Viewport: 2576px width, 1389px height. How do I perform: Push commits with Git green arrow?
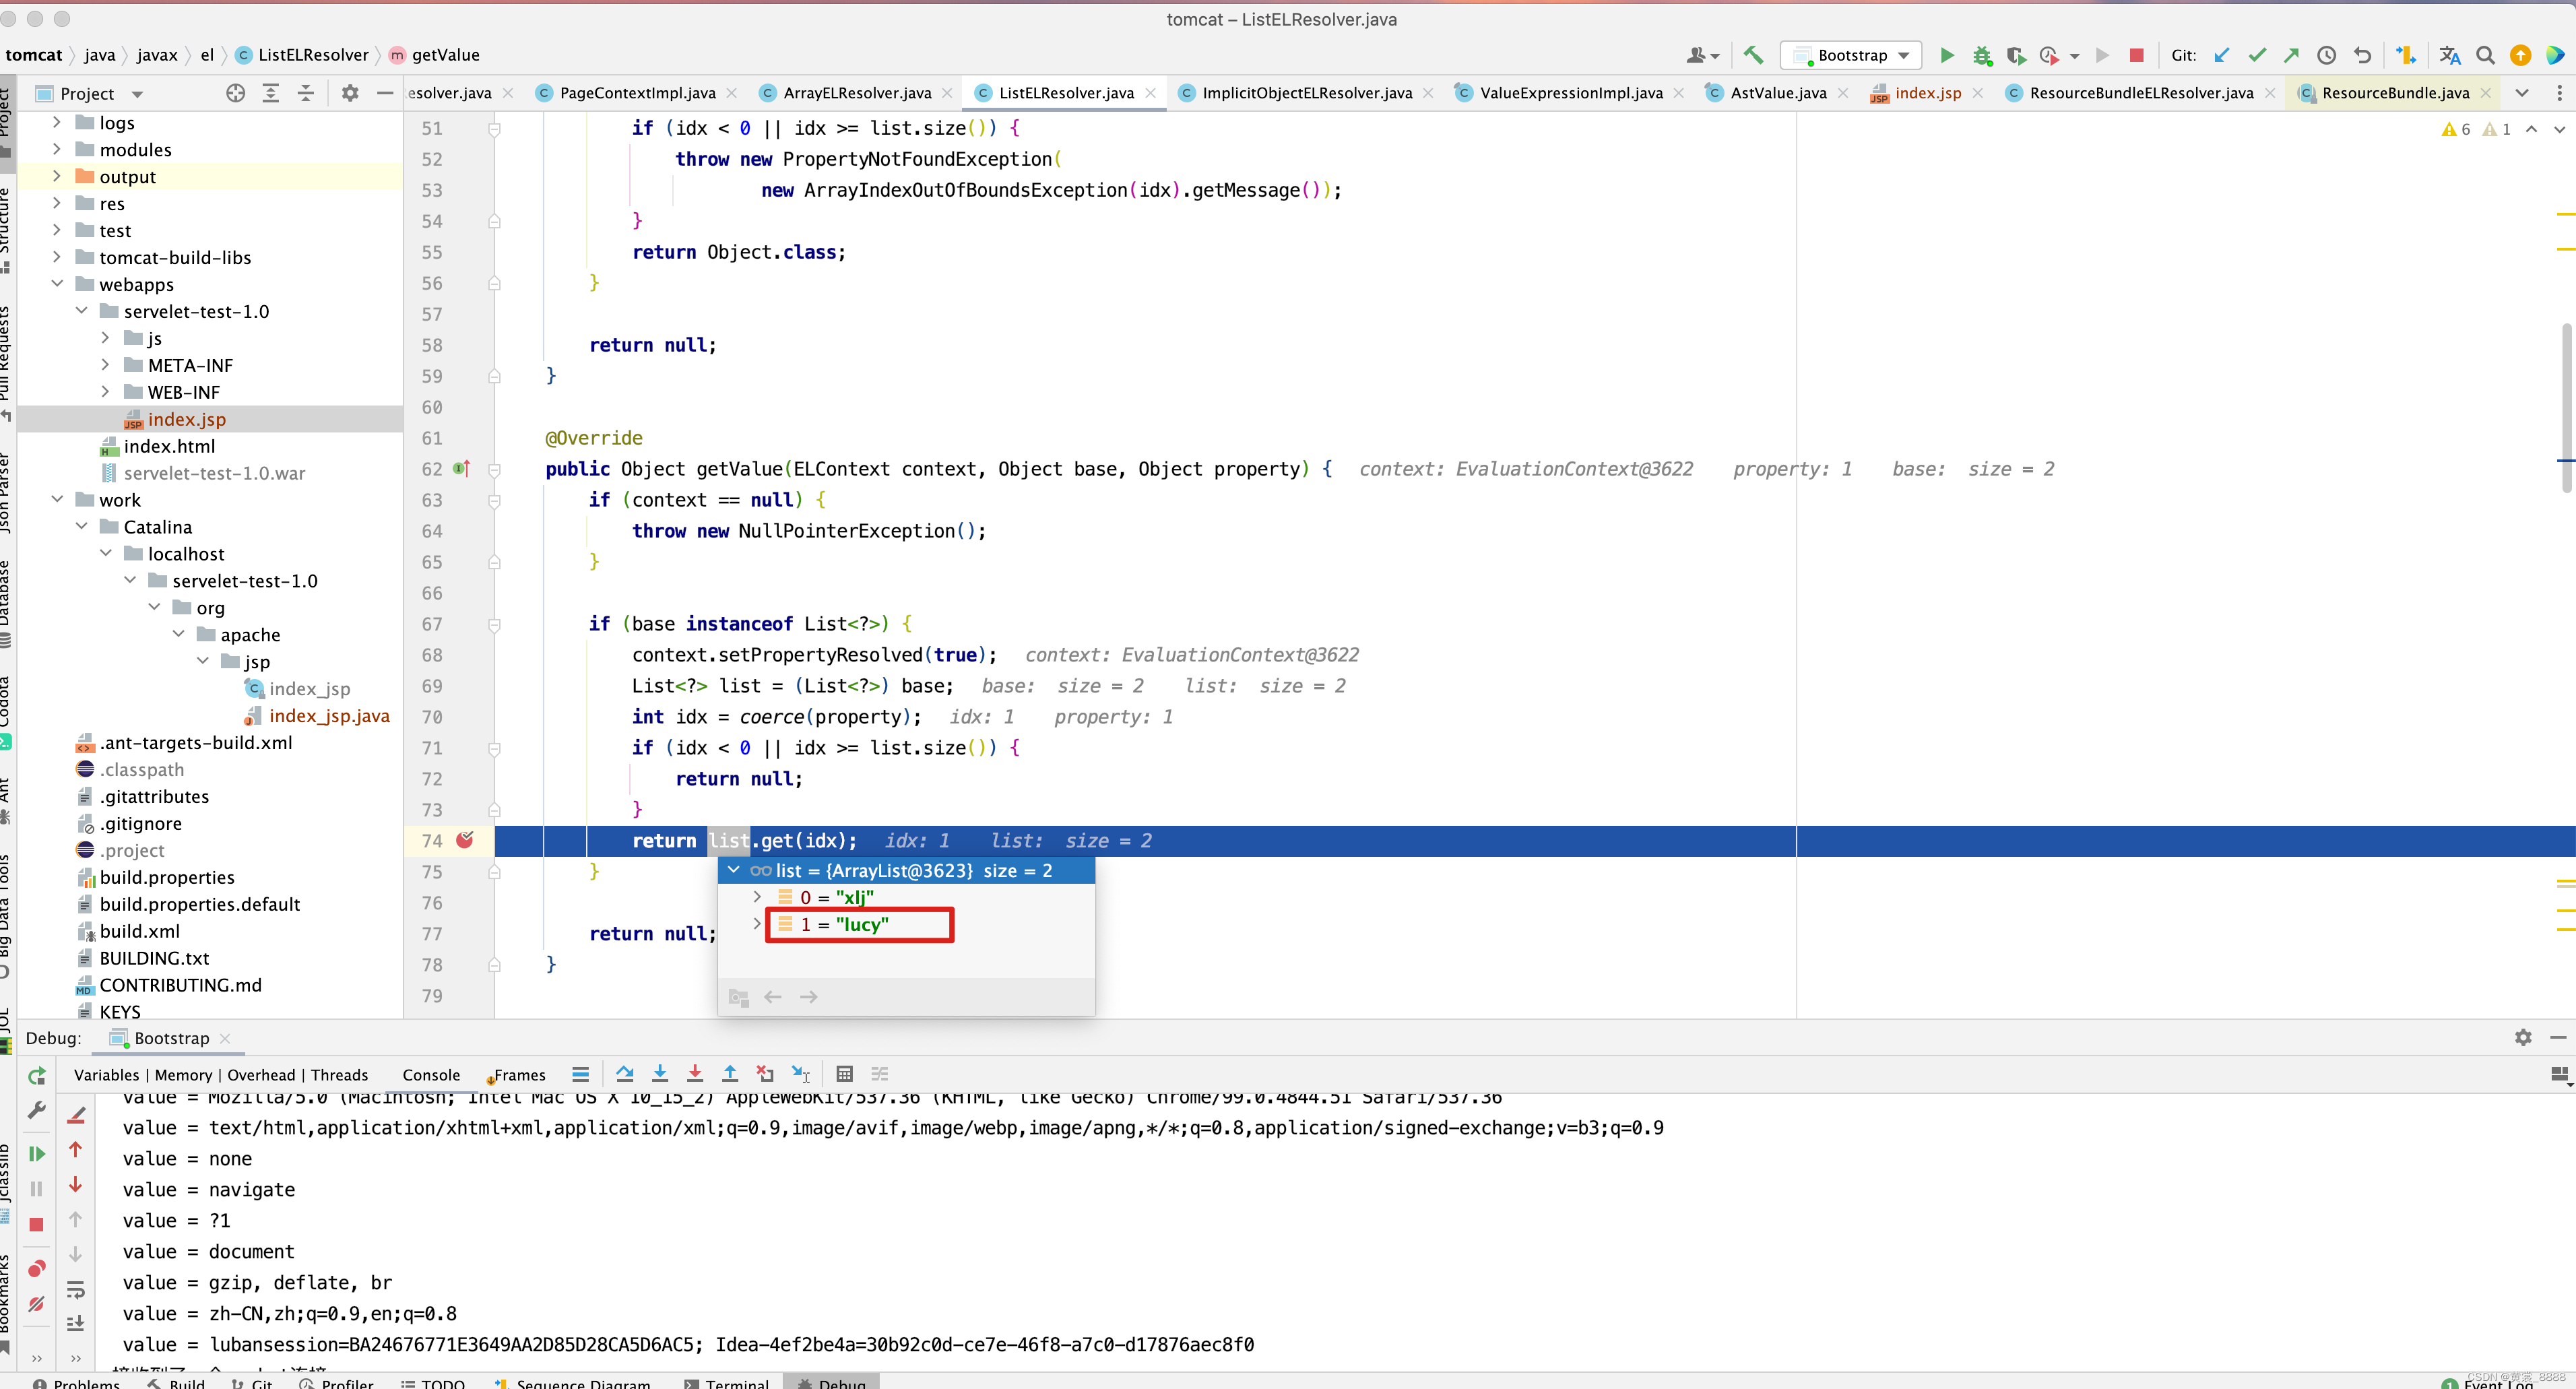pyautogui.click(x=2291, y=55)
